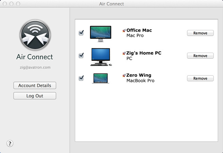
Task: Click the zig@avatron.com email address
Action: point(35,67)
